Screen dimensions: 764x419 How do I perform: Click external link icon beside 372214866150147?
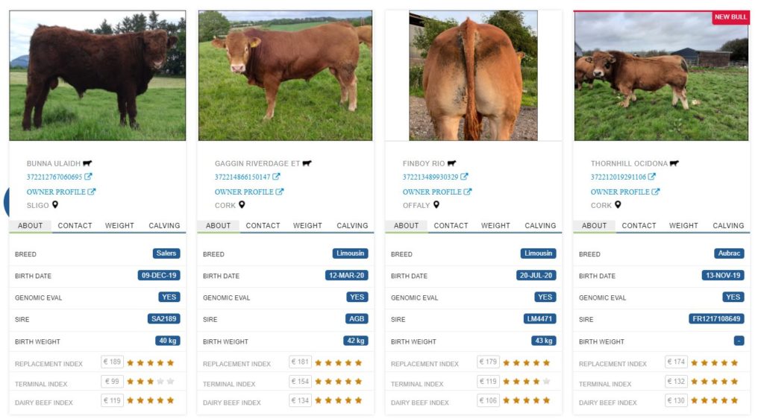click(276, 177)
